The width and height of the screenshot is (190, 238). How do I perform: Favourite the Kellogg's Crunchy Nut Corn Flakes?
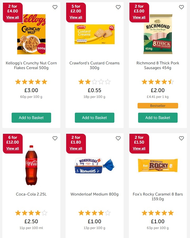[55, 7]
